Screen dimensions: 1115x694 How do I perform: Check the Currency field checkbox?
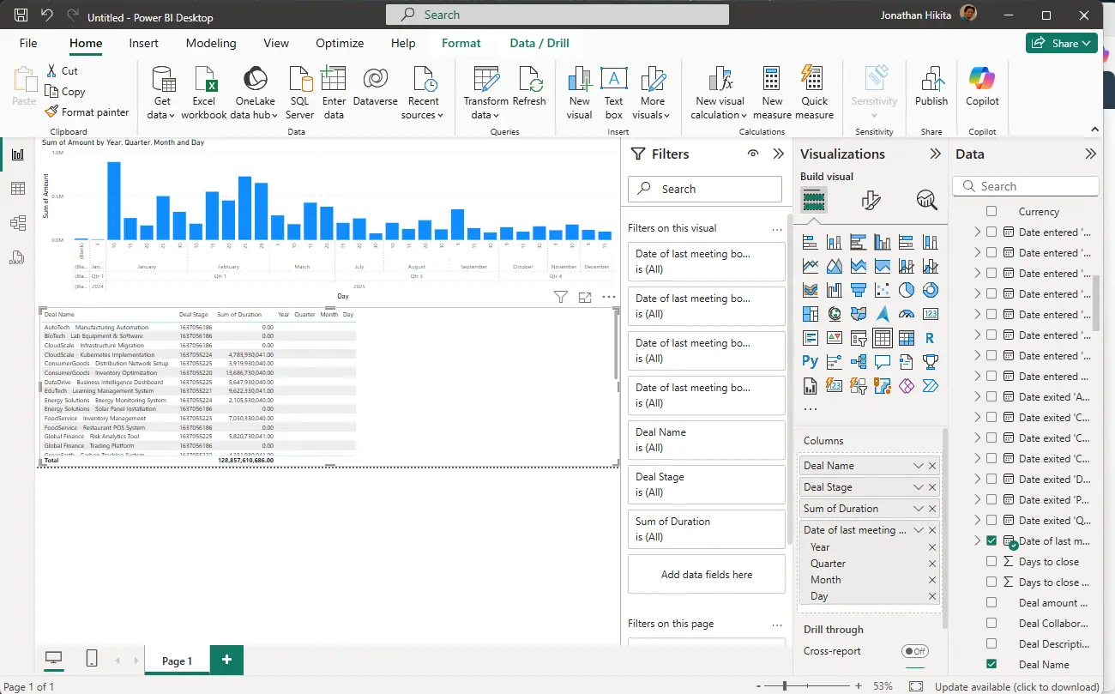[991, 211]
